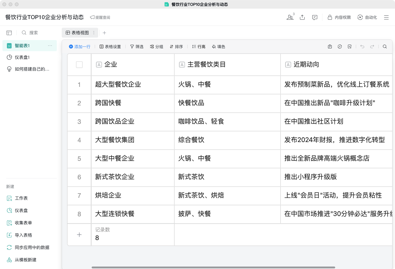This screenshot has height=269, width=395.
Task: Open the record template clipboard icon
Action: pos(330,47)
